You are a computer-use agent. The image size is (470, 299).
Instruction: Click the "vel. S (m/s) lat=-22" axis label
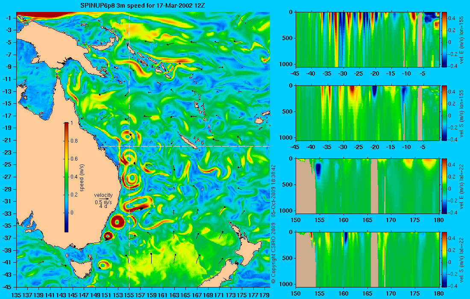(461, 260)
